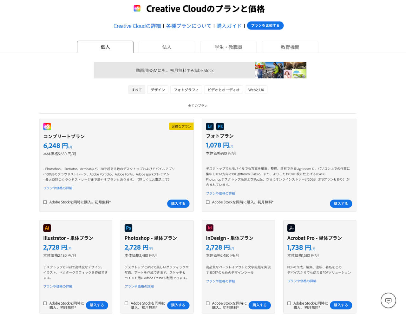This screenshot has width=406, height=317.
Task: Switch to the 法人 tab
Action: (x=167, y=47)
